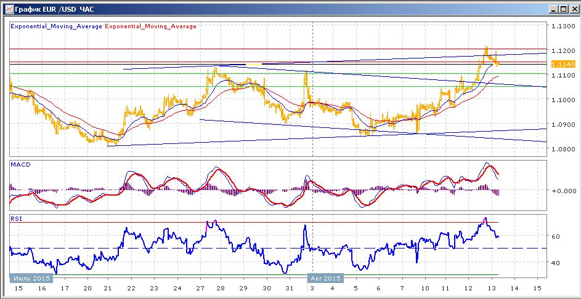Click the 1.1200 price axis label

563,50
